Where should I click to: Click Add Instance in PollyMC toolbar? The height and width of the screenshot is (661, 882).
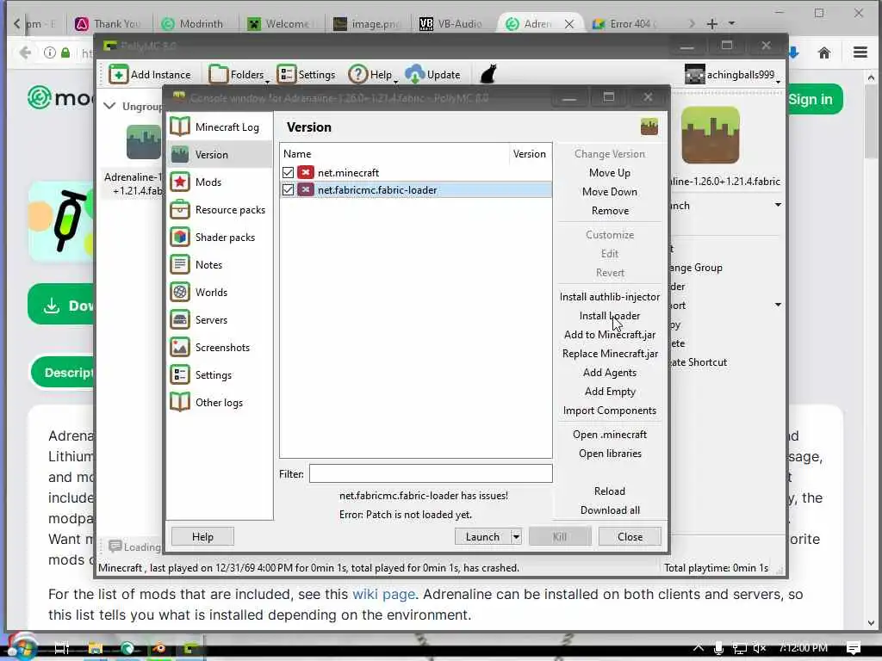pos(150,74)
